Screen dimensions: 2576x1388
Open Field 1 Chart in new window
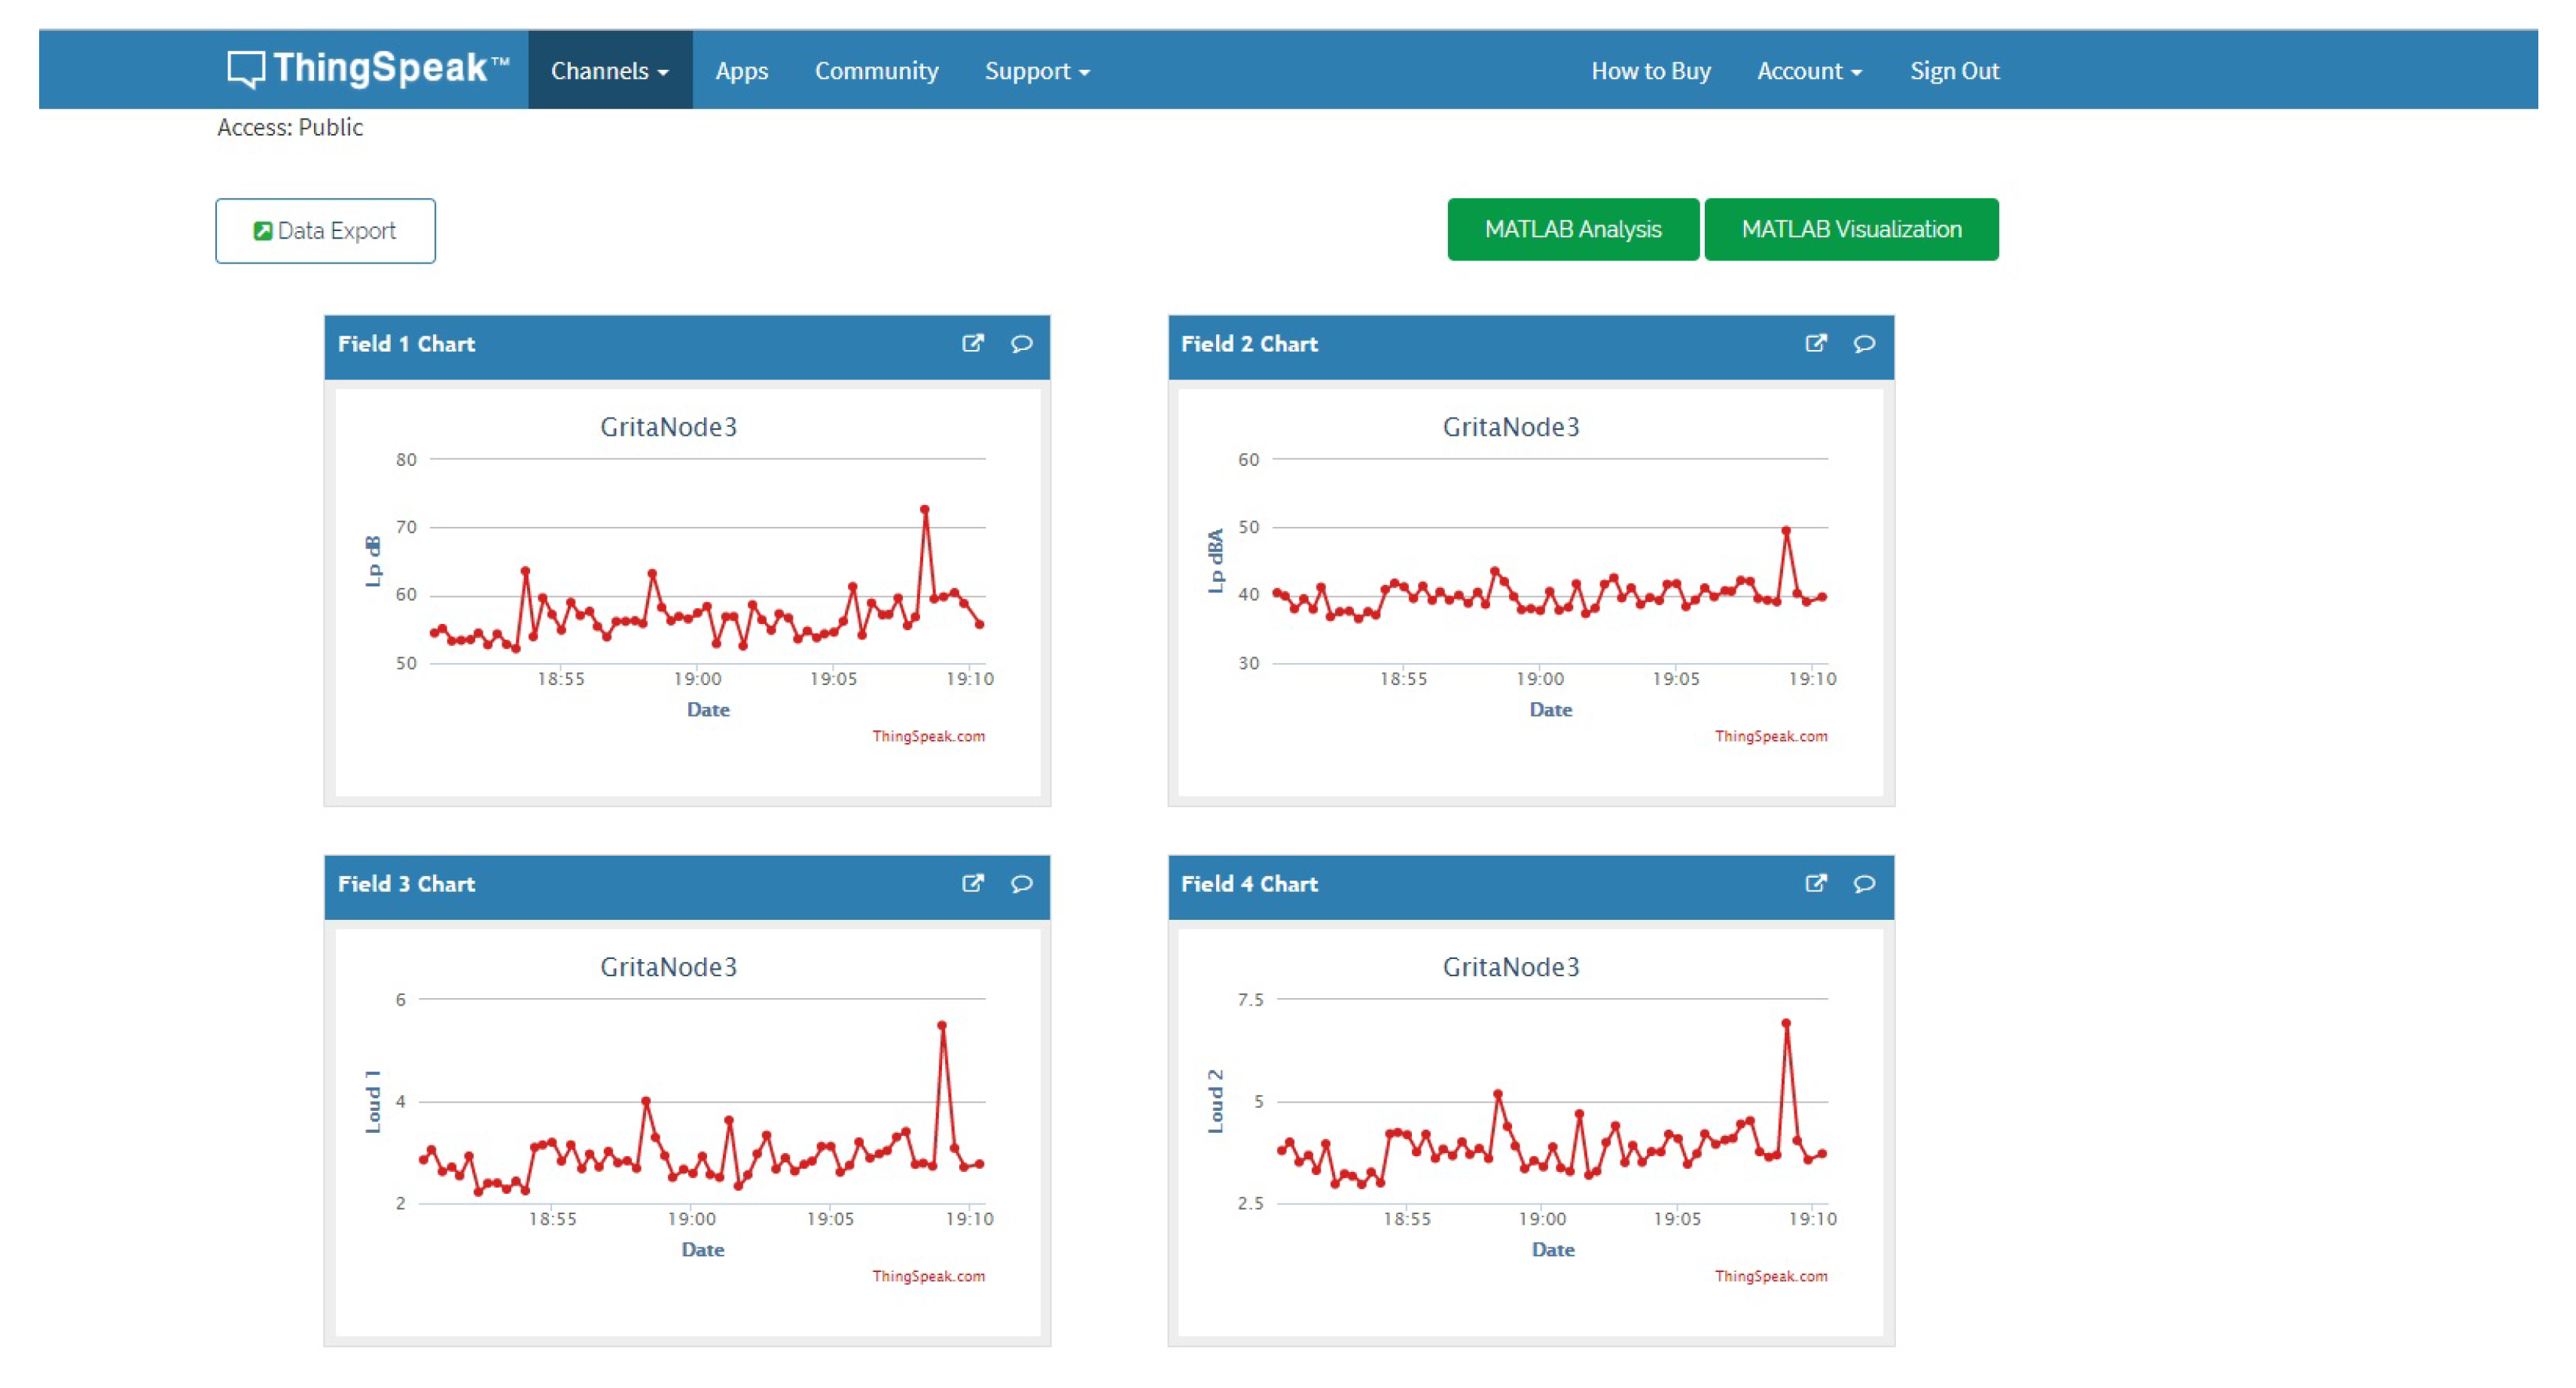pyautogui.click(x=972, y=344)
